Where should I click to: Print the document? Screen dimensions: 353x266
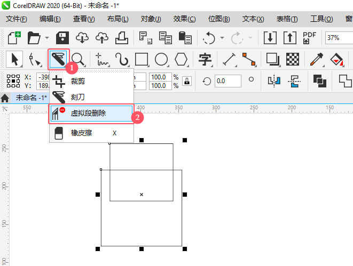122,38
